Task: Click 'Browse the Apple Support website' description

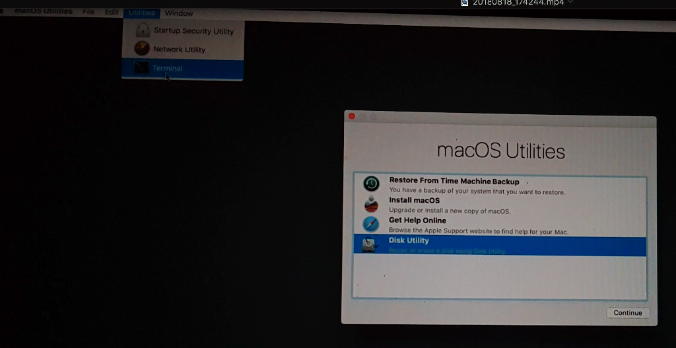Action: tap(479, 232)
